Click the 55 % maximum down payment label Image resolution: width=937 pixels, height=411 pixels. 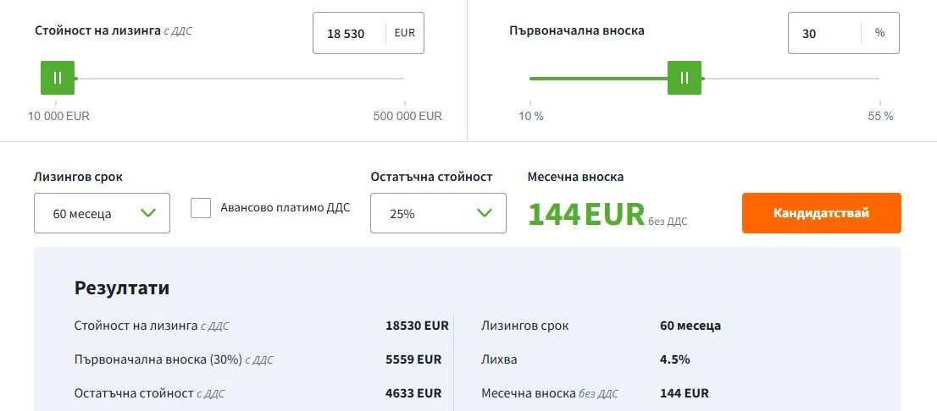click(880, 116)
